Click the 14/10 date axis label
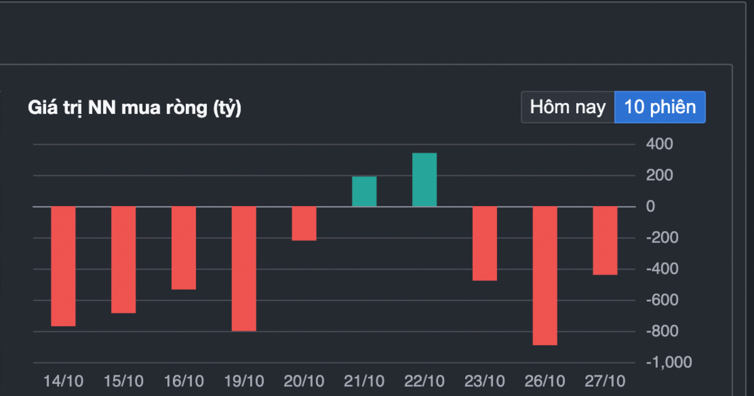The image size is (754, 396). [x=63, y=381]
